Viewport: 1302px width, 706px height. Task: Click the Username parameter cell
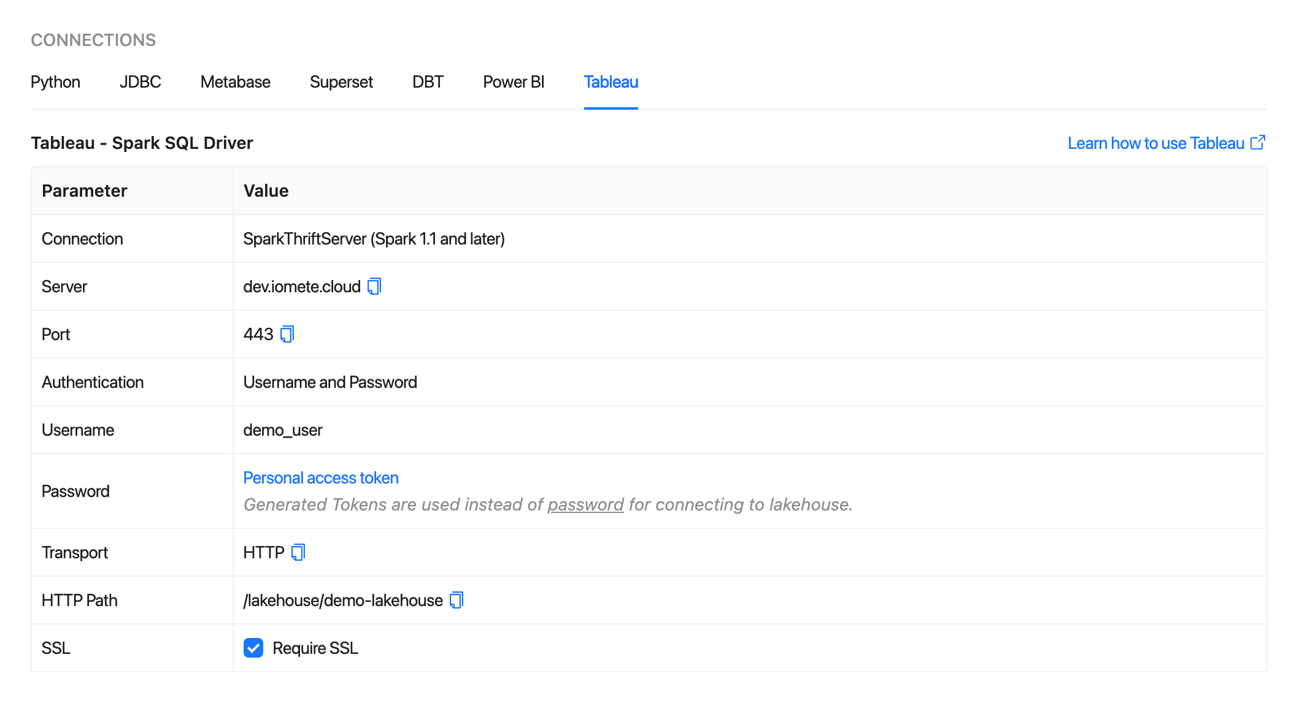132,430
